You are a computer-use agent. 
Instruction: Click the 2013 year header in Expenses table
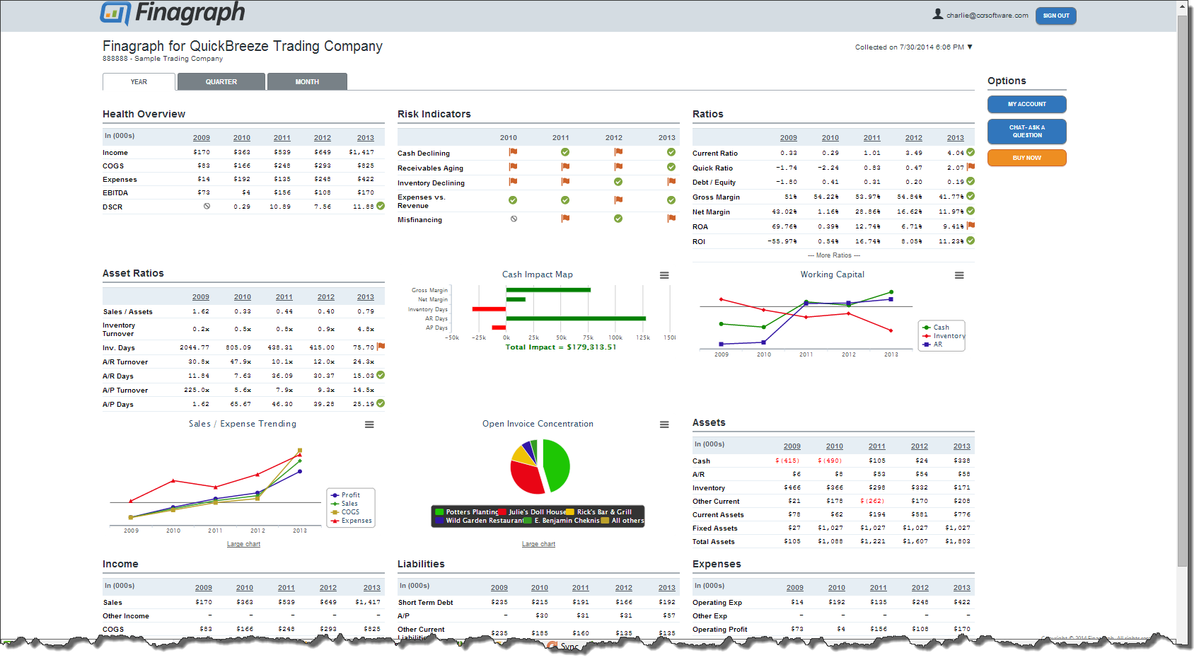[x=961, y=588]
